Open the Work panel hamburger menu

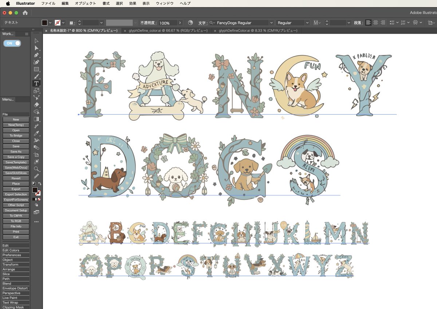[26, 34]
